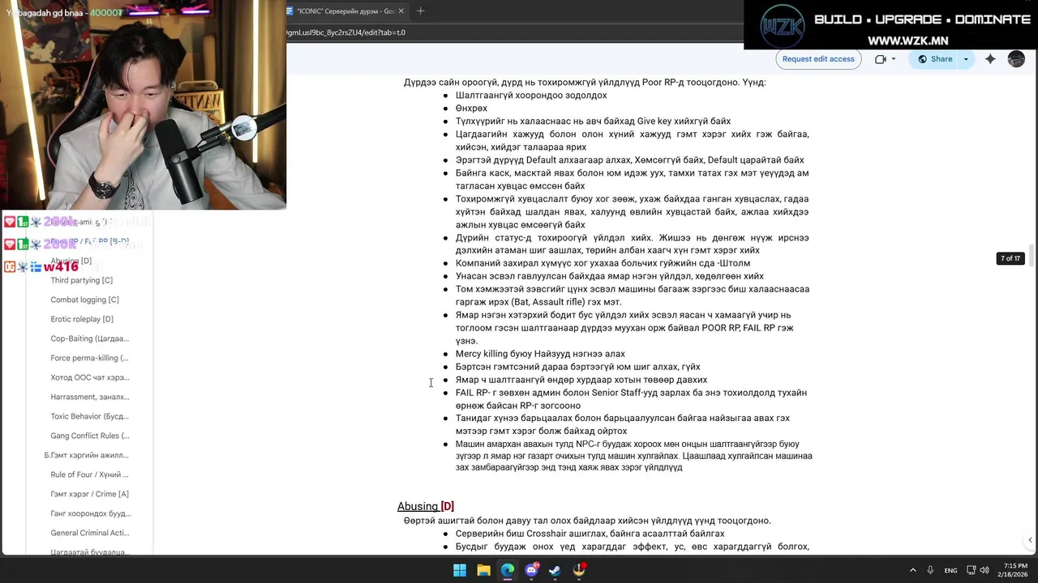Viewport: 1038px width, 583px height.
Task: Jump to Гэмт хэрэг / Crime [A] outline heading
Action: [89, 494]
